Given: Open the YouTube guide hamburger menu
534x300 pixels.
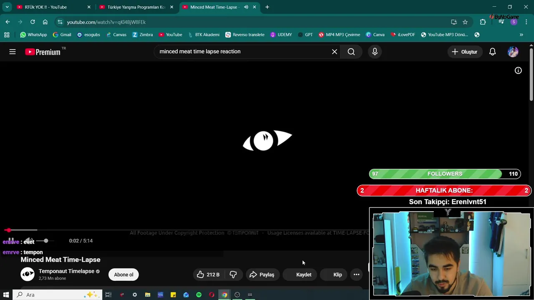Looking at the screenshot, I should pos(13,52).
